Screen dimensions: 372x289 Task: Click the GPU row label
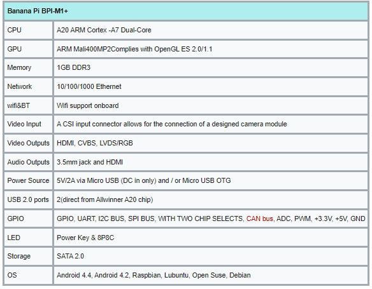15,49
